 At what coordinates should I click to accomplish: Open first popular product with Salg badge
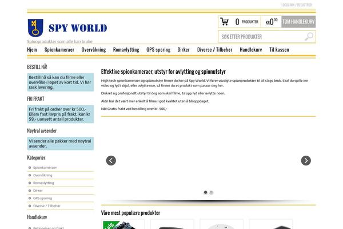click(123, 224)
